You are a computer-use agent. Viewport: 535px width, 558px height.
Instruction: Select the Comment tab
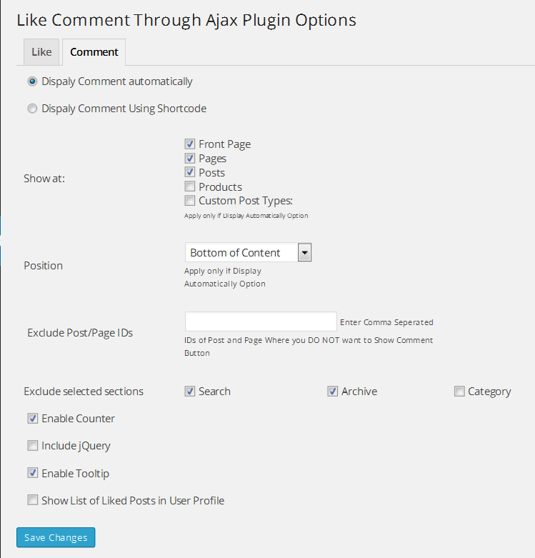pyautogui.click(x=94, y=52)
